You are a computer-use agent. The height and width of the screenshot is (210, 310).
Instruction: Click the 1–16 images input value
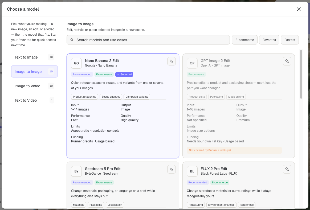point(196,109)
